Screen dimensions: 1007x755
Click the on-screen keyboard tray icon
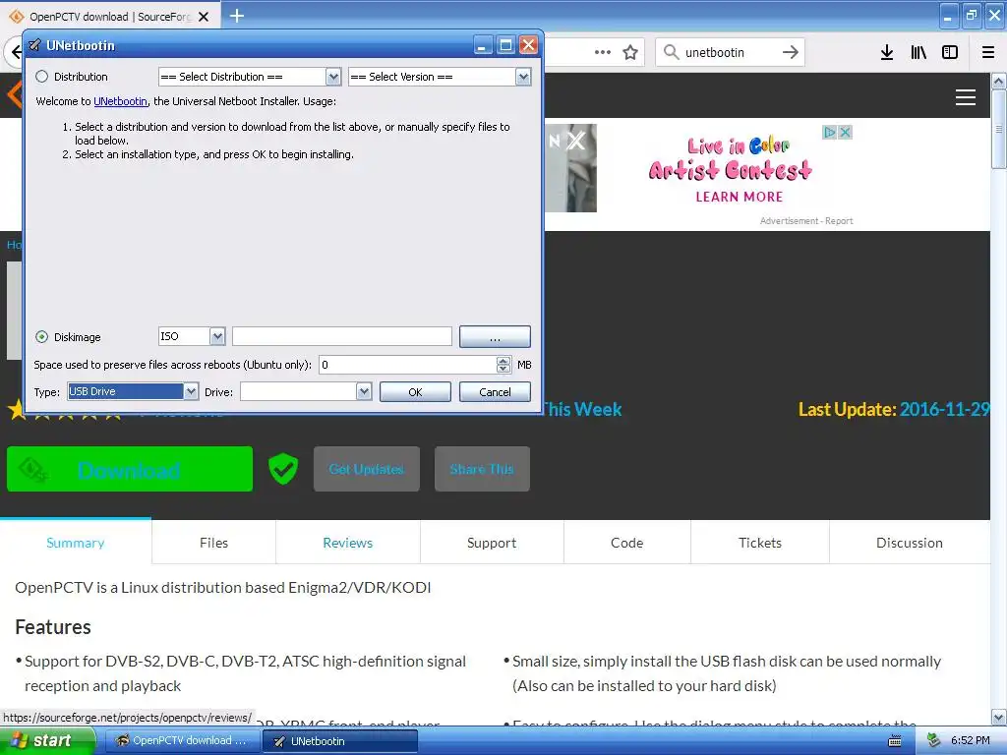click(894, 741)
